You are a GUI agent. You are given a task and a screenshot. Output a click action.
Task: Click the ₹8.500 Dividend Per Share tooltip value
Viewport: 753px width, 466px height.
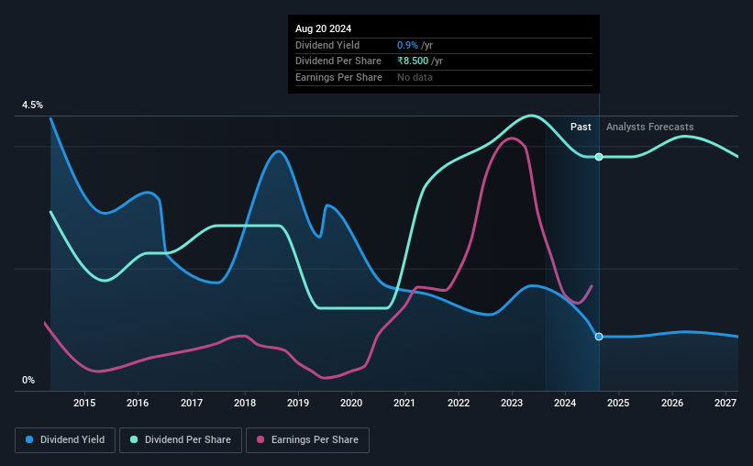coord(413,61)
